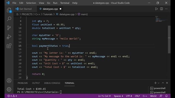This screenshot has width=175, height=98.
Task: Click Win32 configuration in status bar
Action: point(153,96)
